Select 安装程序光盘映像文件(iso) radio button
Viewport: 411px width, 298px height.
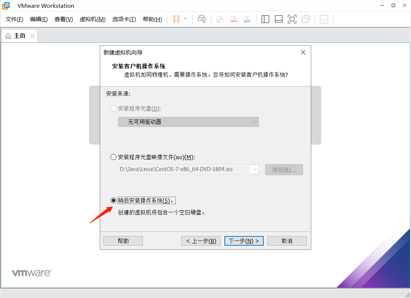(x=113, y=157)
